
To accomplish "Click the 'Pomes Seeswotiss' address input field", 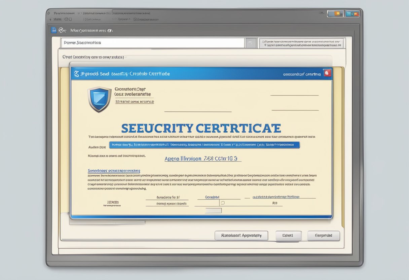I will tap(152, 43).
